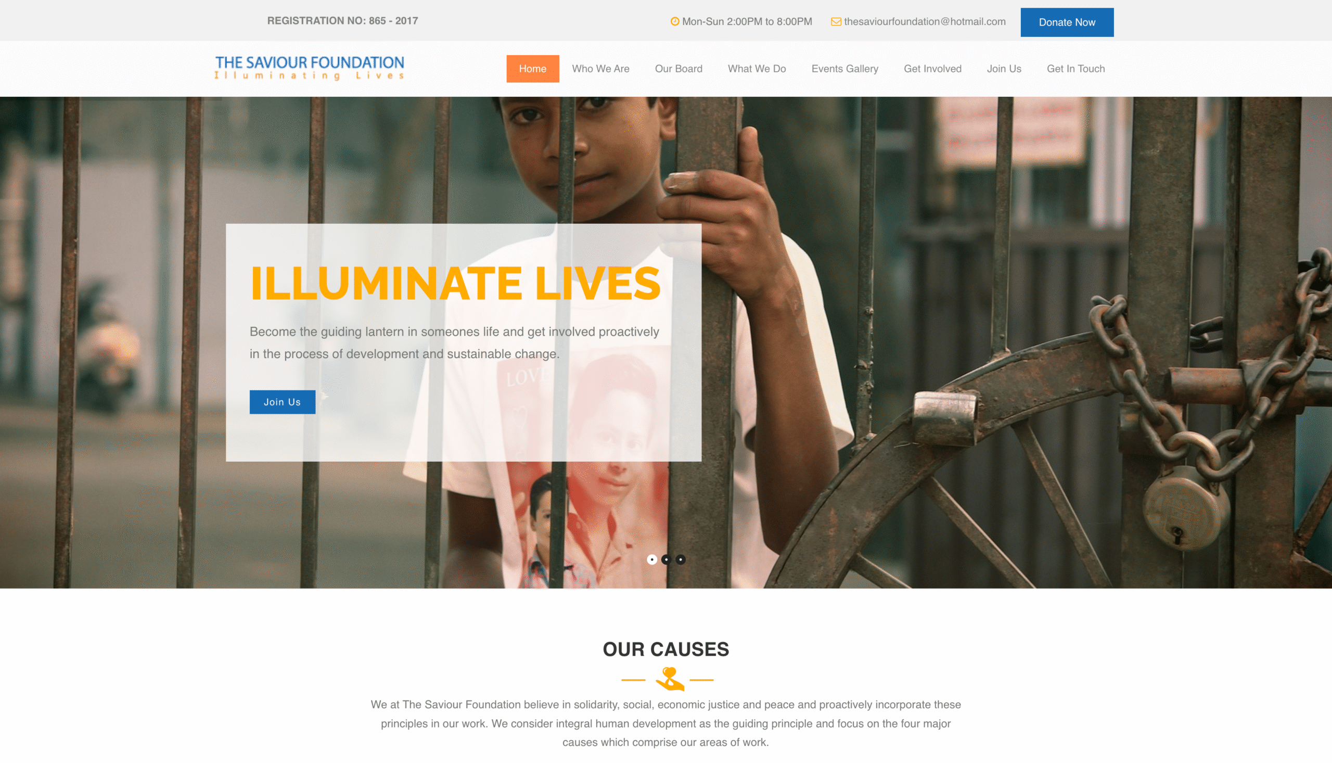
Task: Click the Donate Now button
Action: click(1067, 22)
